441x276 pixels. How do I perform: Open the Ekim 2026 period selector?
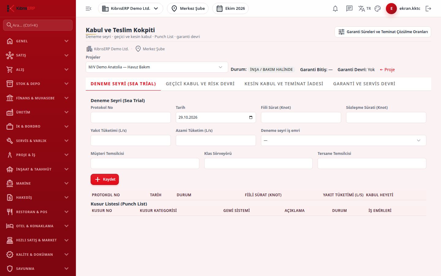click(230, 9)
